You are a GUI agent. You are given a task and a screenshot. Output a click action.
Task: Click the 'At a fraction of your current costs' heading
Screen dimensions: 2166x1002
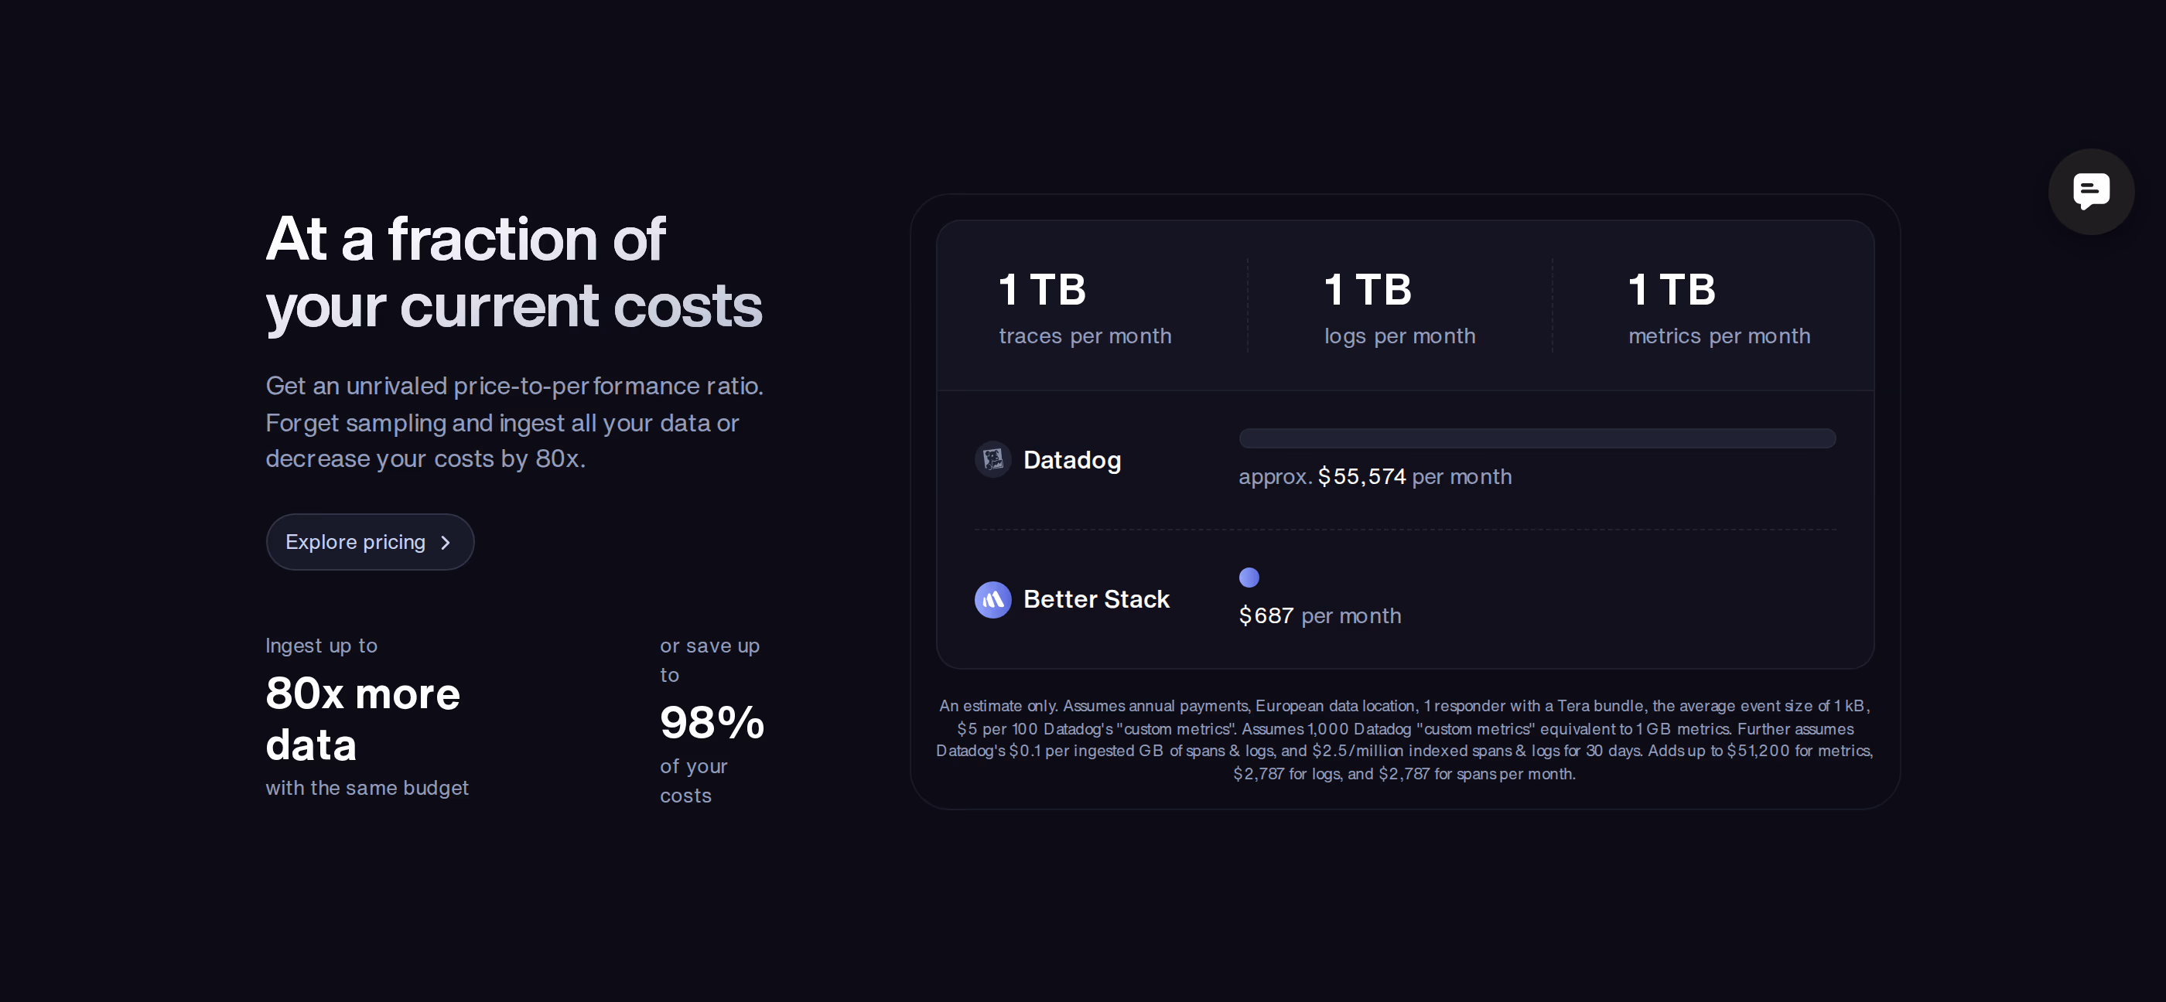(514, 272)
